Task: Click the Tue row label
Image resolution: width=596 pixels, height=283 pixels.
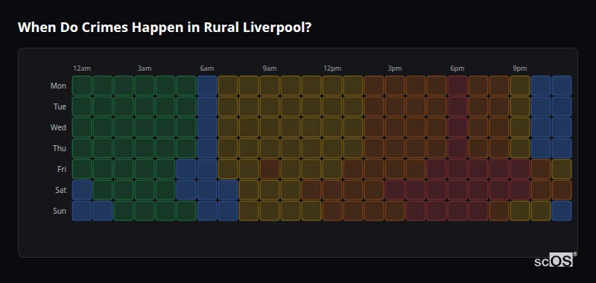Action: (x=60, y=106)
